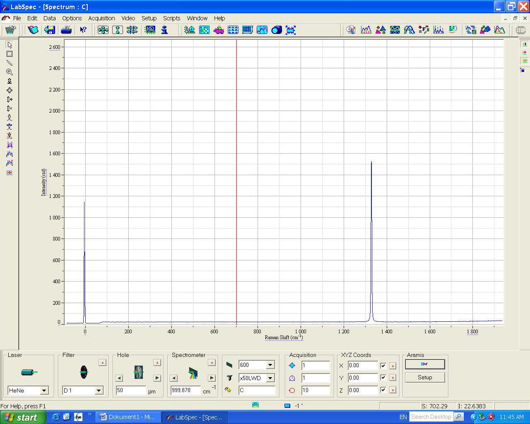The height and width of the screenshot is (424, 530).
Task: Open the 600 grating dropdown
Action: tap(270, 365)
